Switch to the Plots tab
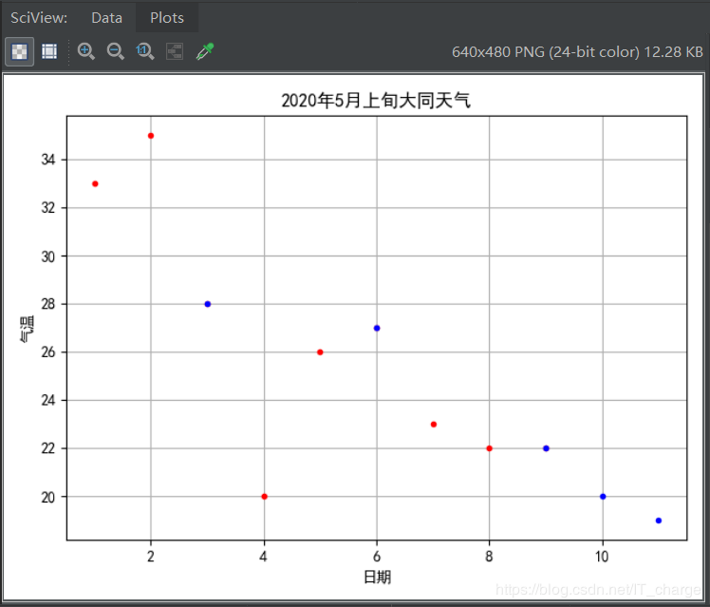This screenshot has height=607, width=710. pyautogui.click(x=167, y=18)
